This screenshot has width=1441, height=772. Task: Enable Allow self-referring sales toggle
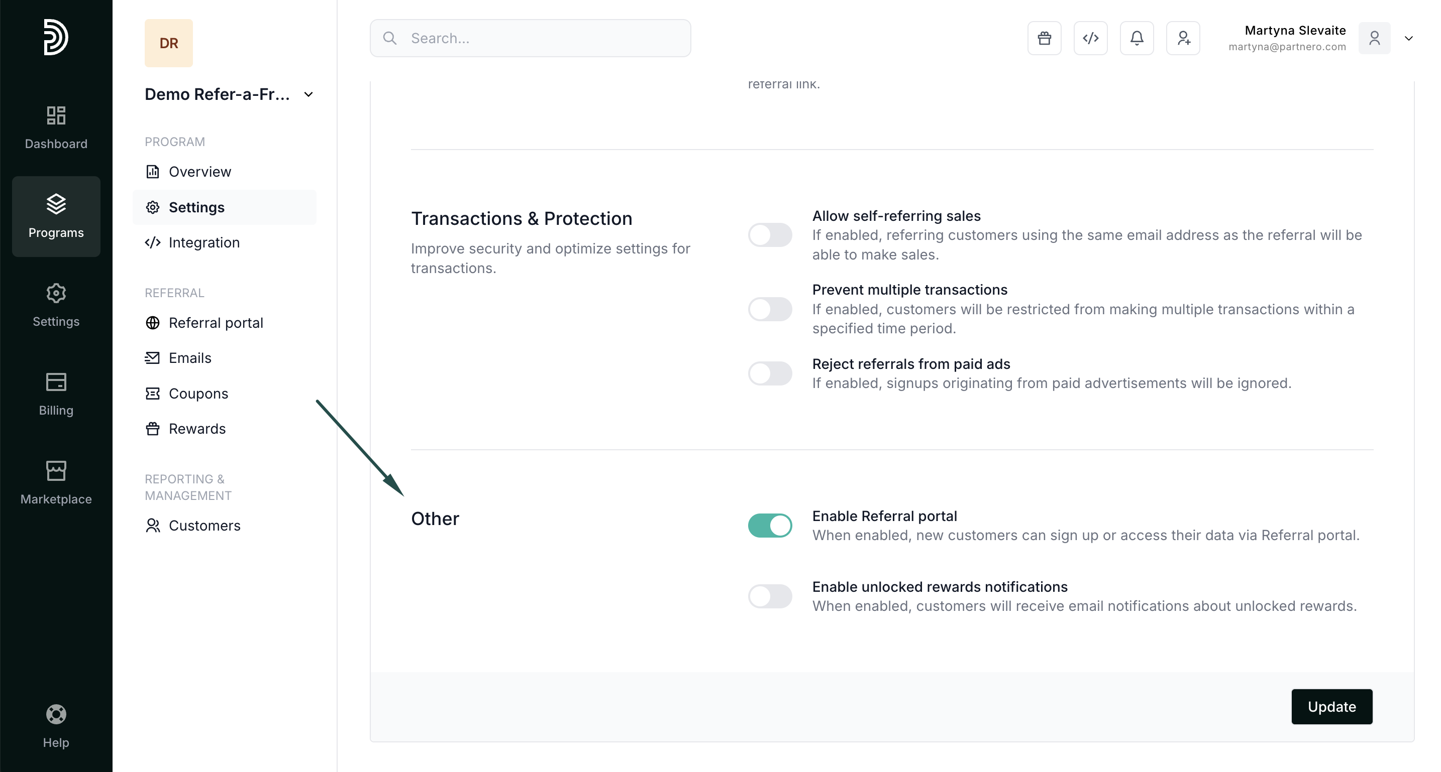[770, 235]
